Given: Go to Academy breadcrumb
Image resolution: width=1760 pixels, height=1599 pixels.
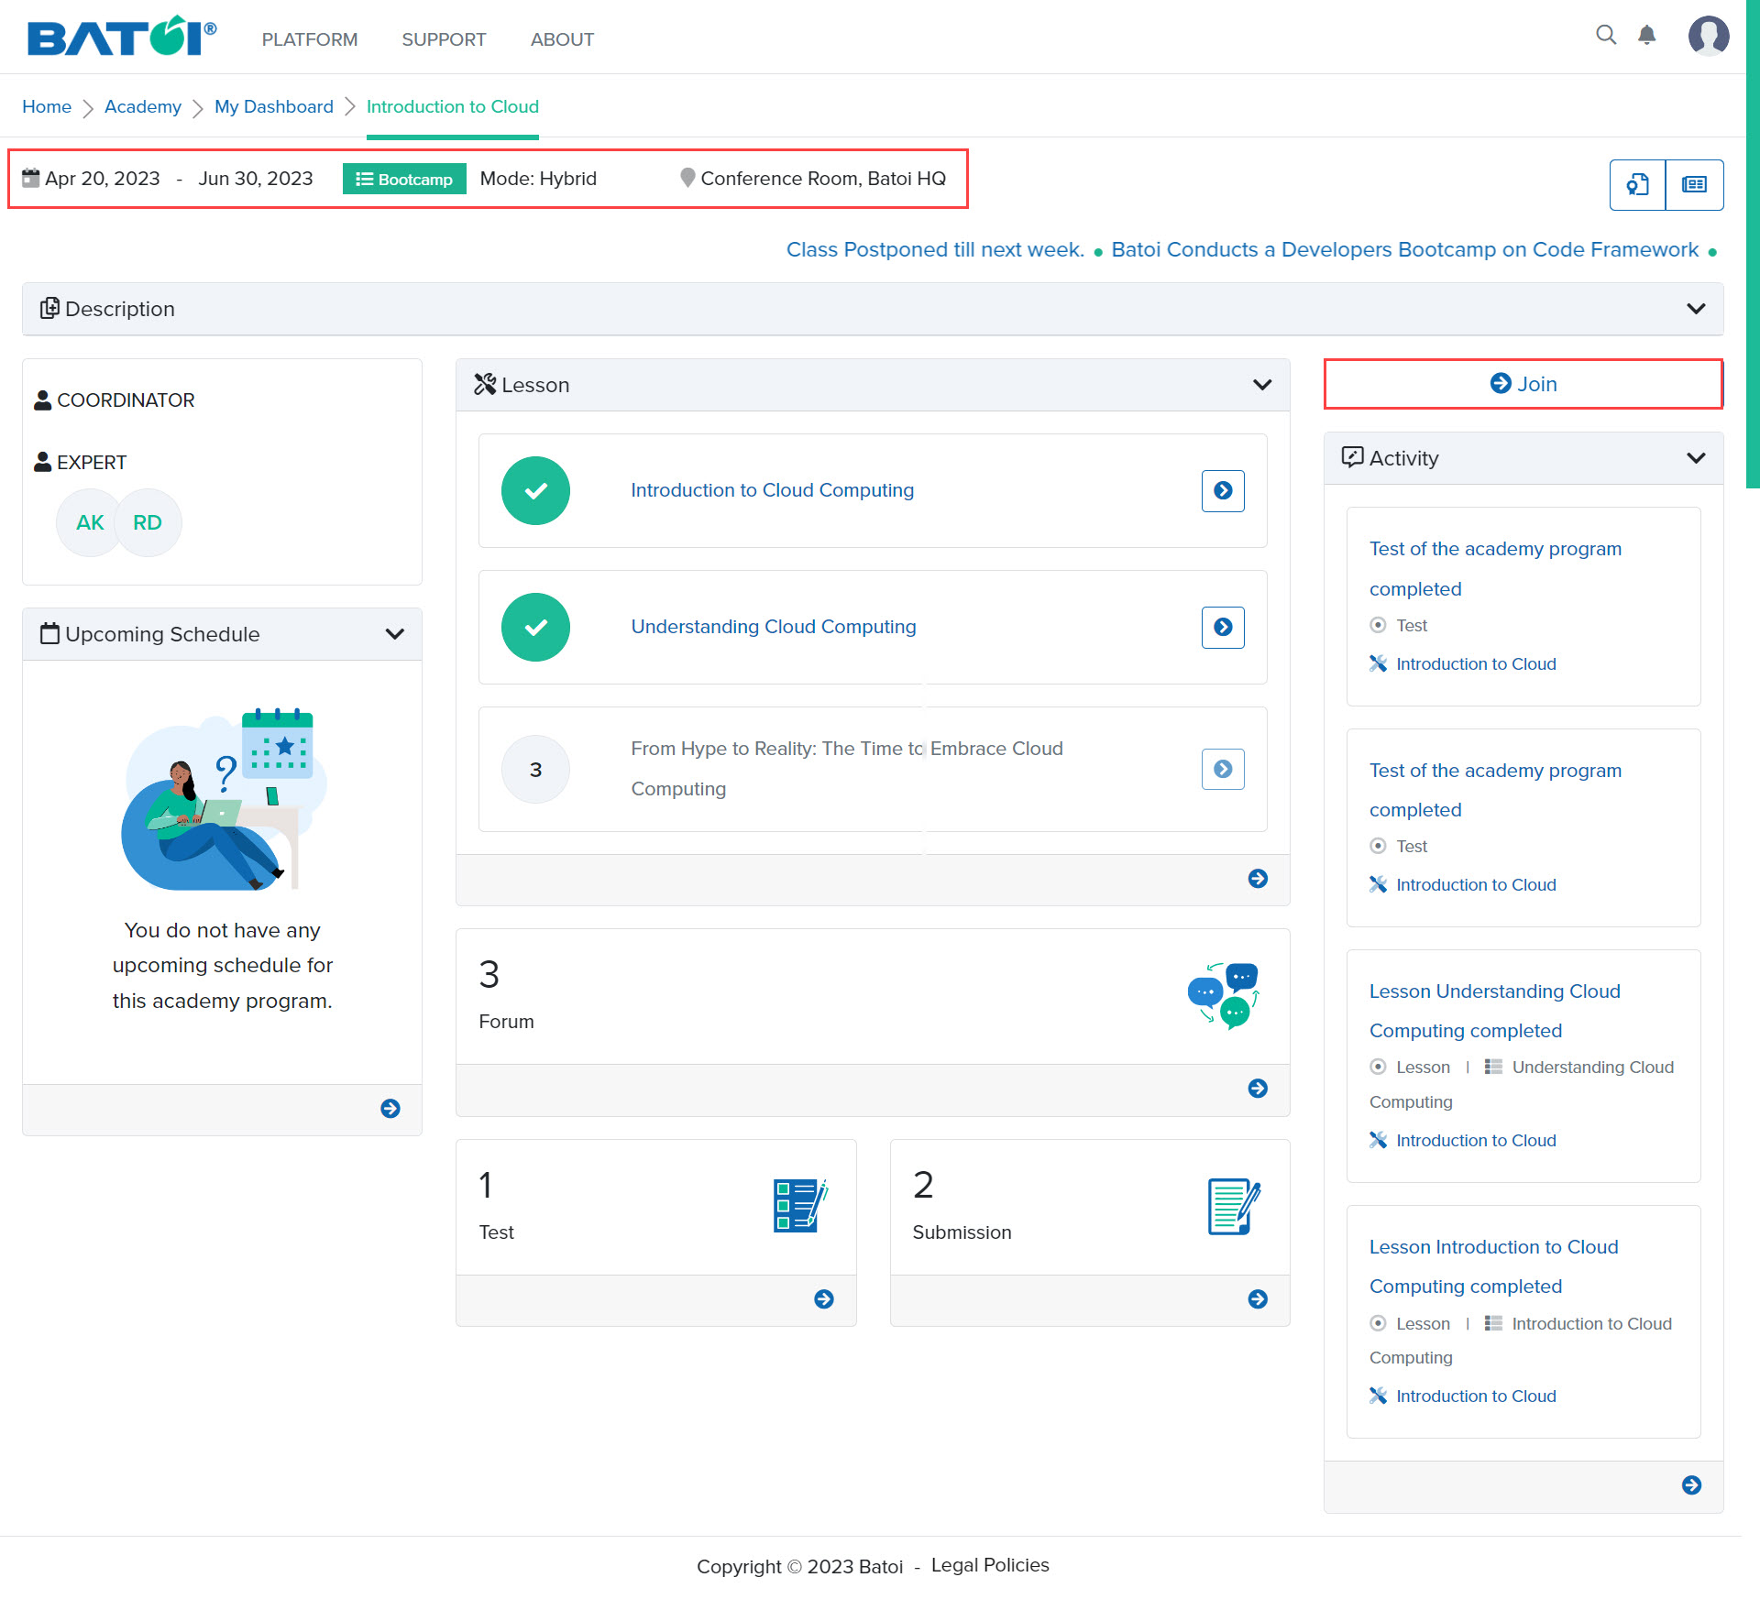Looking at the screenshot, I should point(143,106).
